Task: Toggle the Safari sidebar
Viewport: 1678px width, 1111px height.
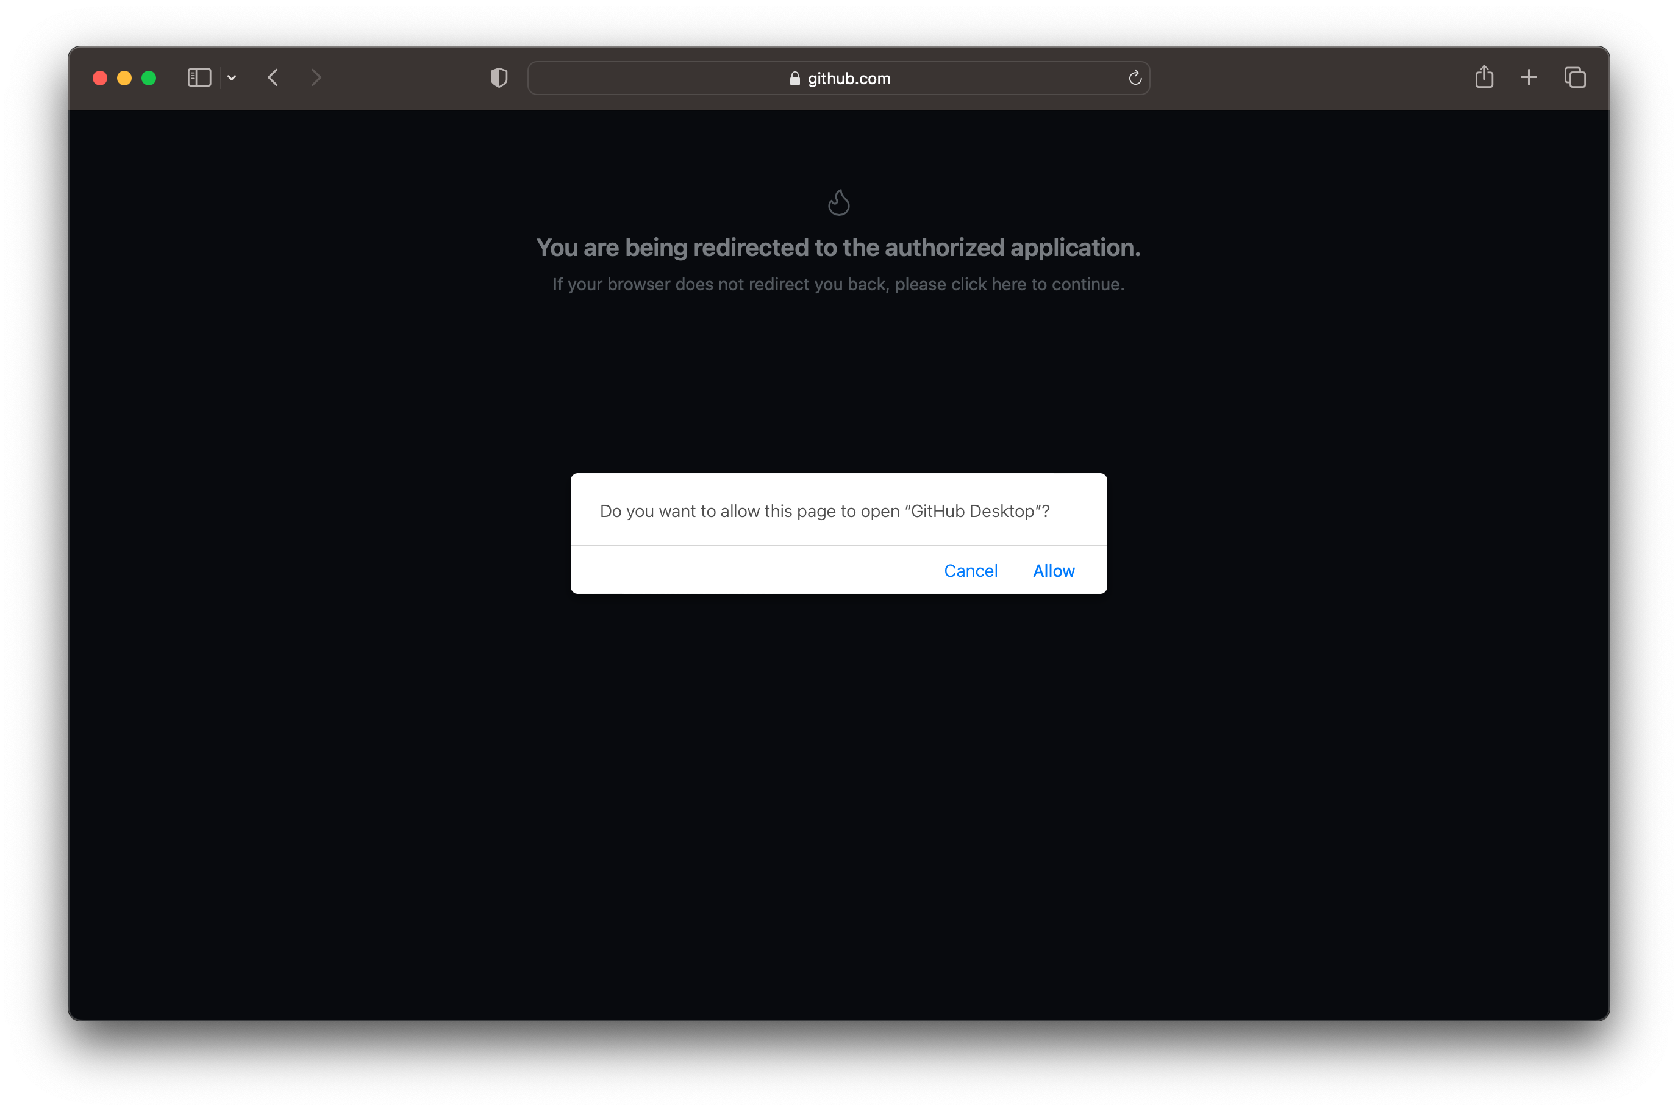Action: pyautogui.click(x=200, y=78)
